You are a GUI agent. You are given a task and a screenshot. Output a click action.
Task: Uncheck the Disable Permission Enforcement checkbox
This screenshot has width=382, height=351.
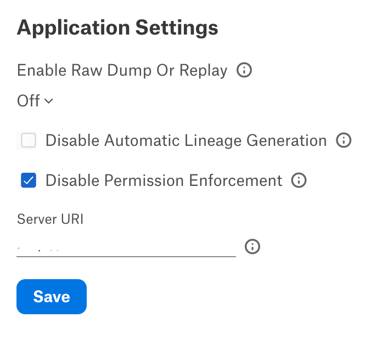[x=29, y=180]
